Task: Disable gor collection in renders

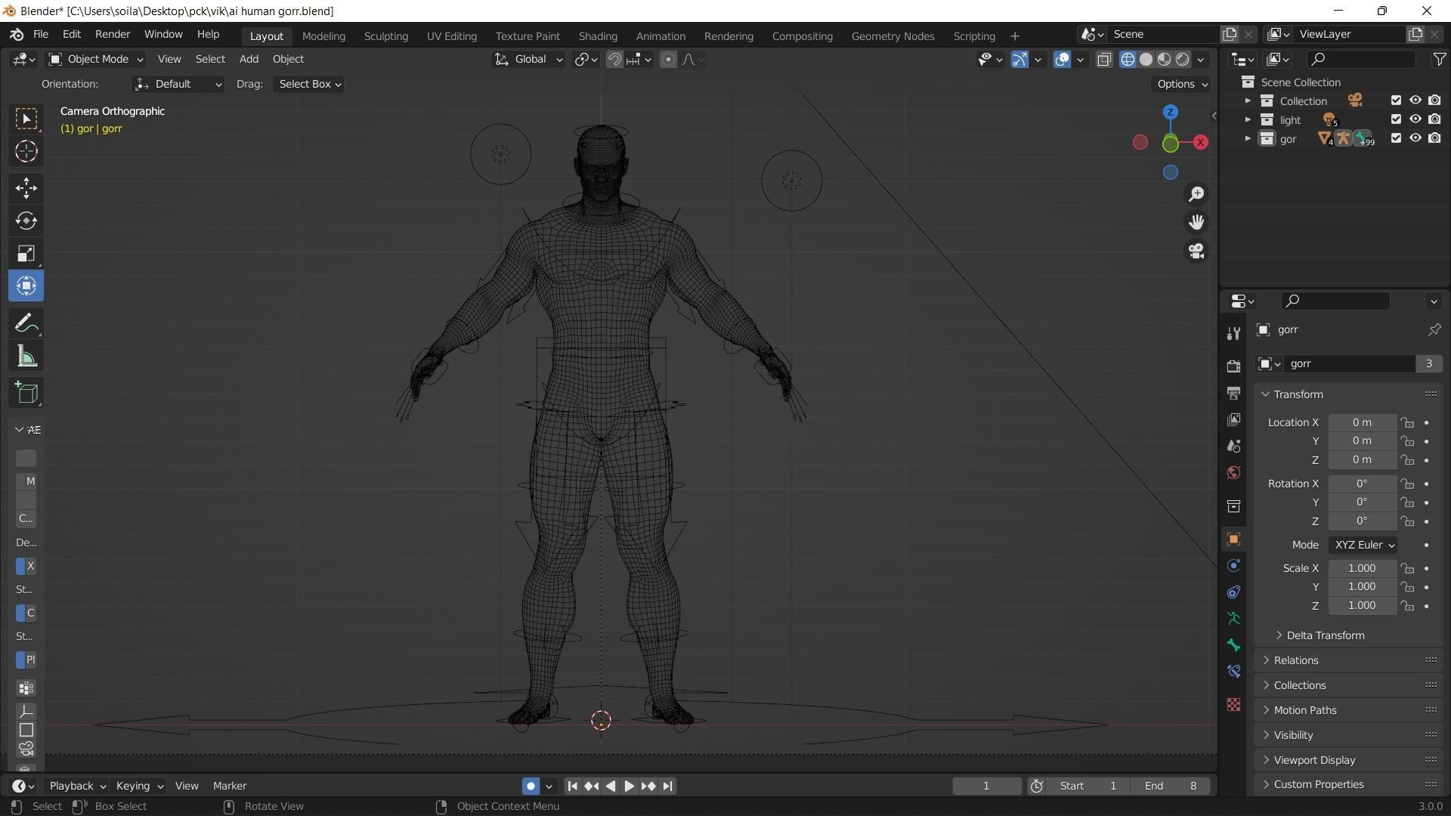Action: 1434,138
